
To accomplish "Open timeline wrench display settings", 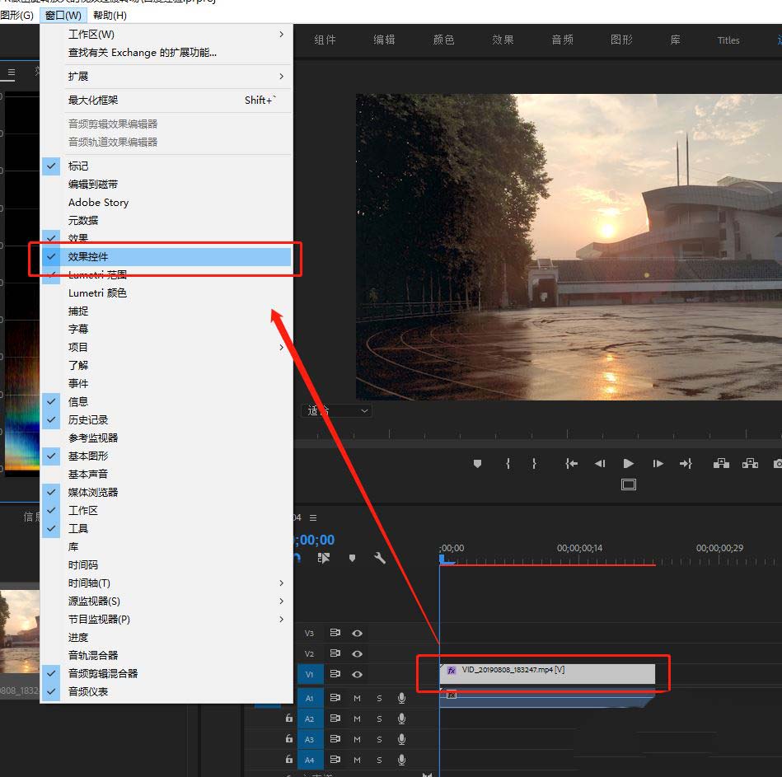I will (x=380, y=558).
